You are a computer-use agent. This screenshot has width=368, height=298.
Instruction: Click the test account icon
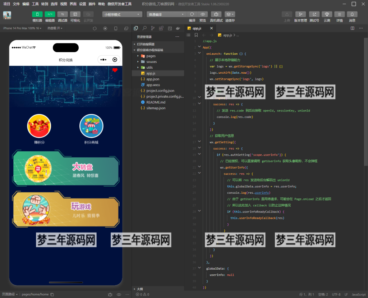pos(314,14)
